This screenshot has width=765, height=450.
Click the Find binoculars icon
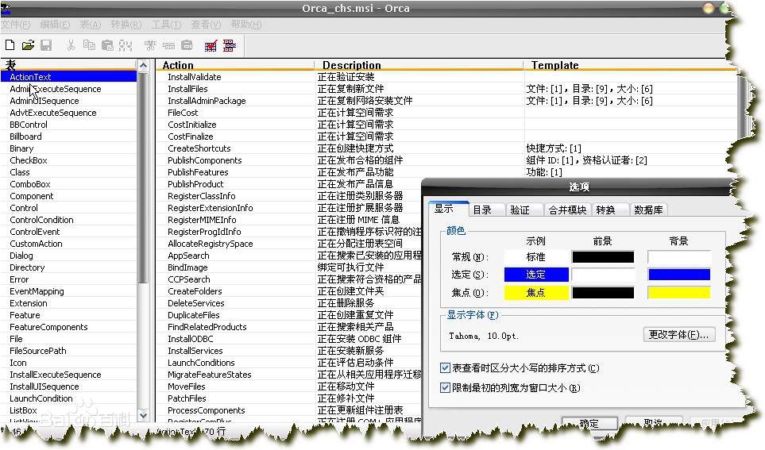[x=126, y=45]
